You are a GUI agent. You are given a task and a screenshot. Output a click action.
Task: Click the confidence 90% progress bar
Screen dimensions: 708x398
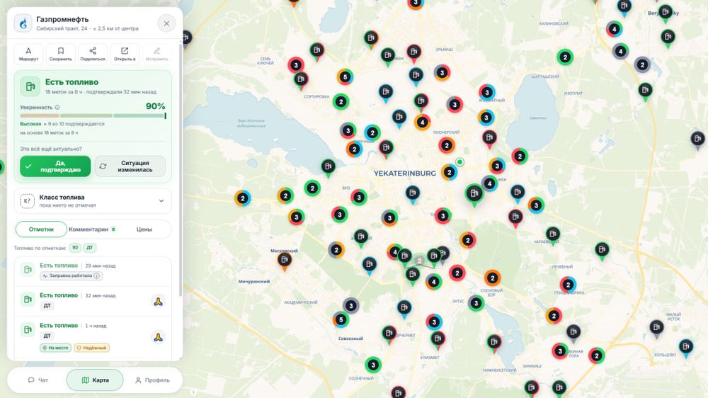(93, 115)
